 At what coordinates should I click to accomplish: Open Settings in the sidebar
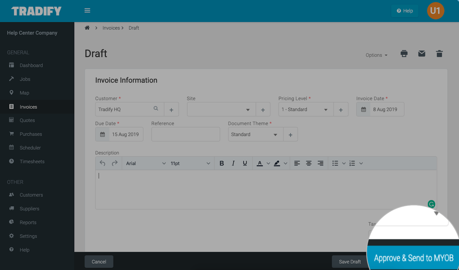pos(37,236)
